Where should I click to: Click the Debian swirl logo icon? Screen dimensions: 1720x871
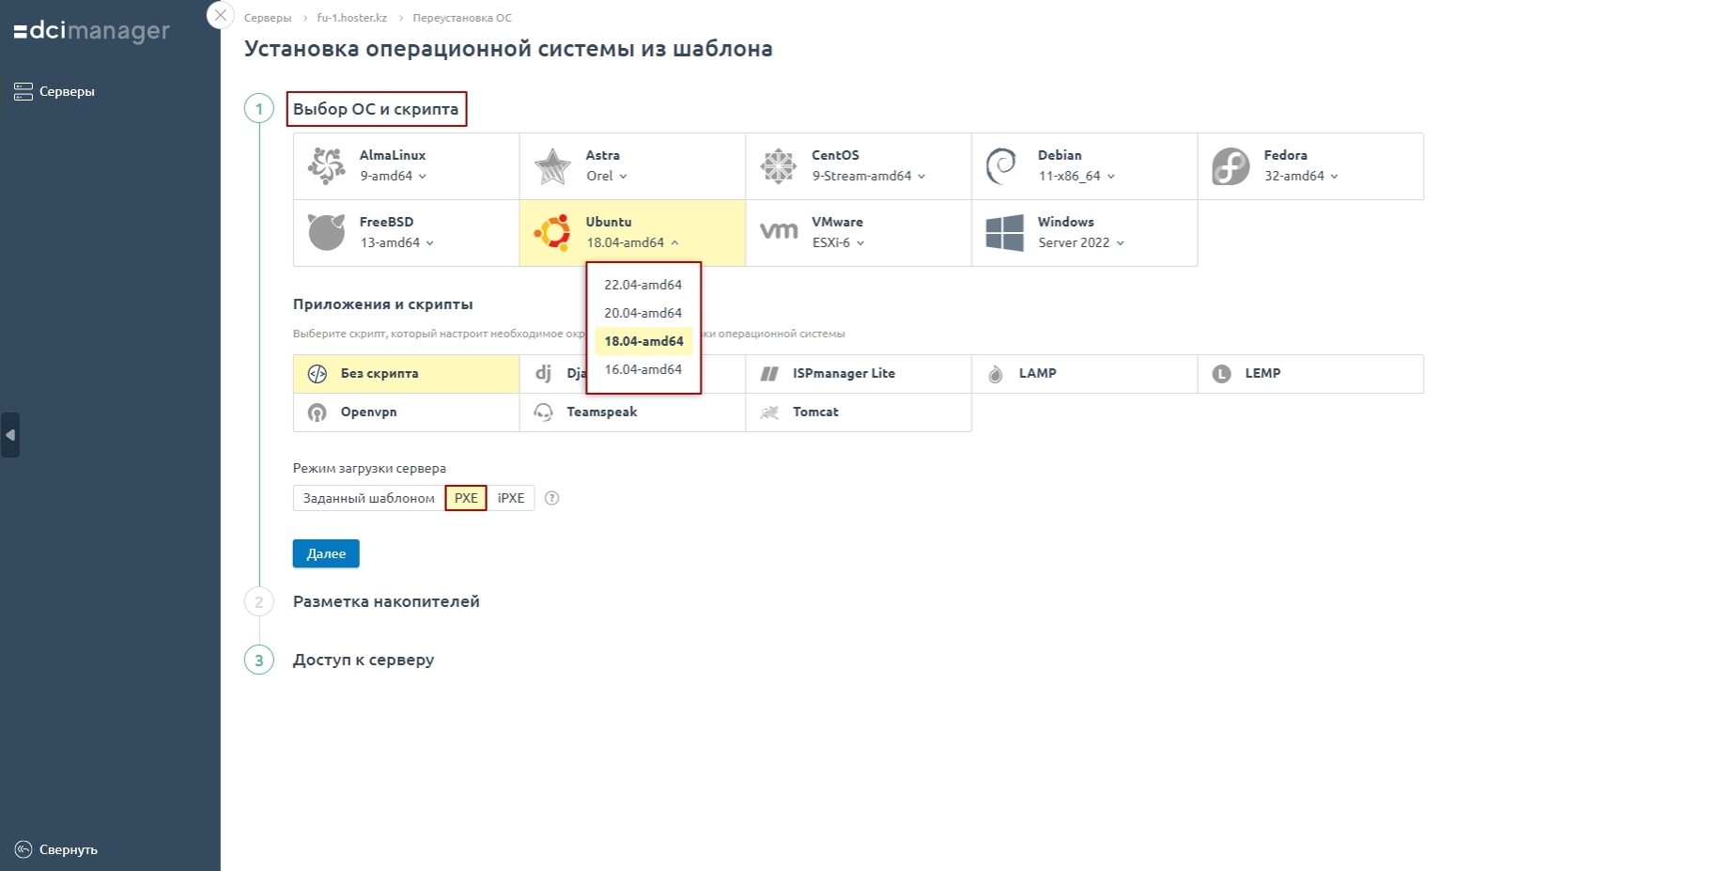[1001, 166]
